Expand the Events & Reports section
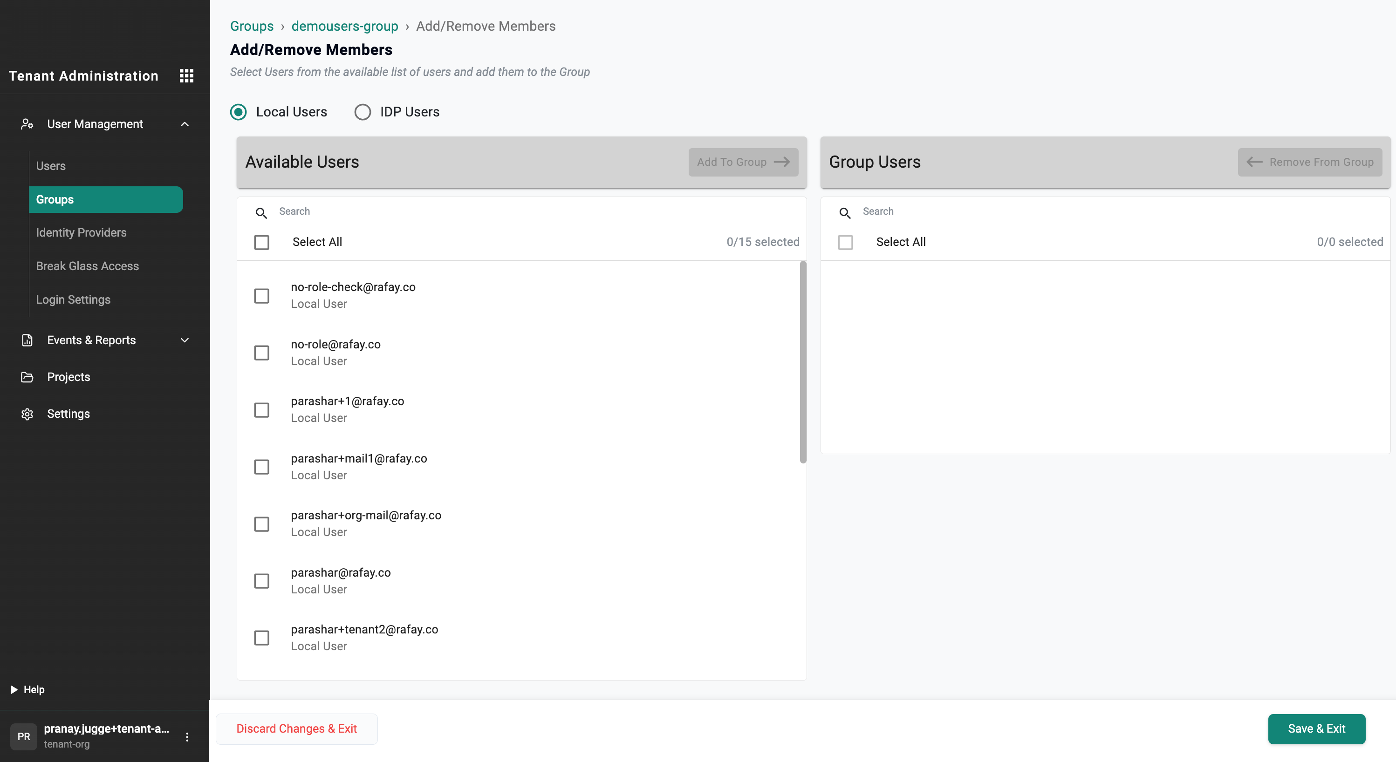 tap(185, 340)
